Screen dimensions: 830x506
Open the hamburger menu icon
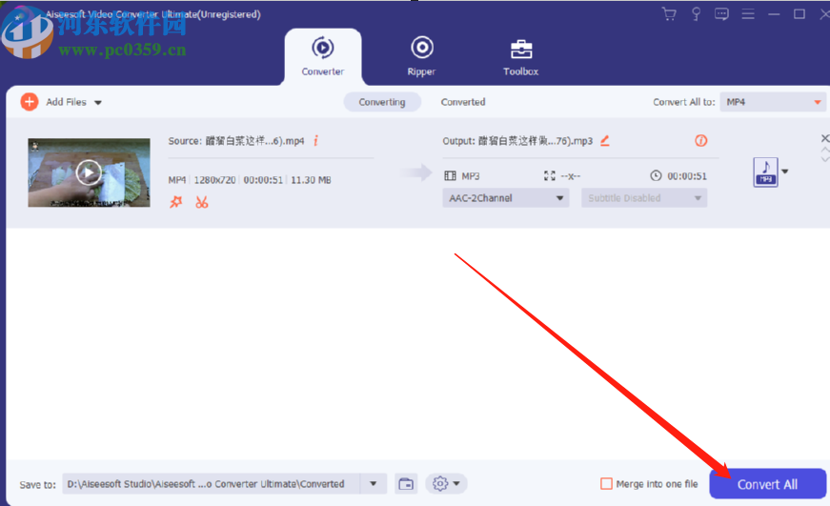point(748,14)
